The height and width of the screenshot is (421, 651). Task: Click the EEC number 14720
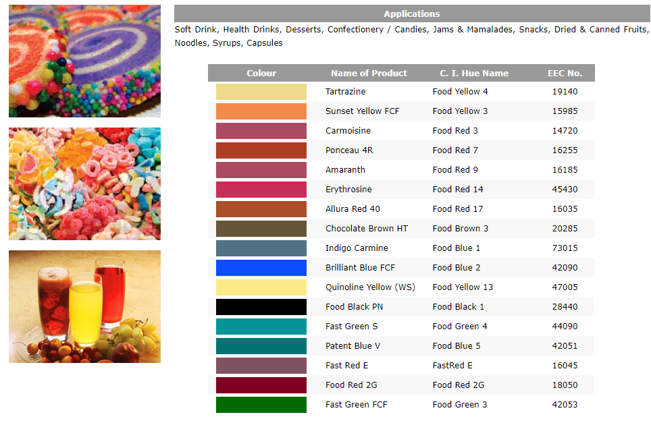565,131
